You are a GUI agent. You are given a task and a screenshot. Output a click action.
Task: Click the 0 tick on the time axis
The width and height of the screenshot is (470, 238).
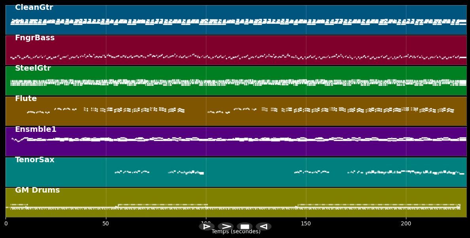click(6, 224)
